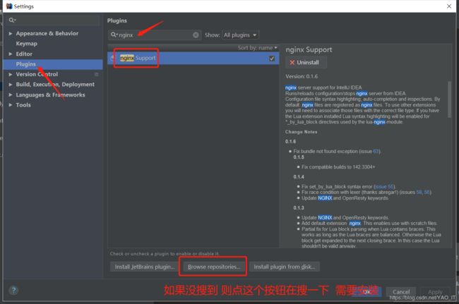Click the Change Notes heading
This screenshot has width=459, height=304.
point(302,132)
